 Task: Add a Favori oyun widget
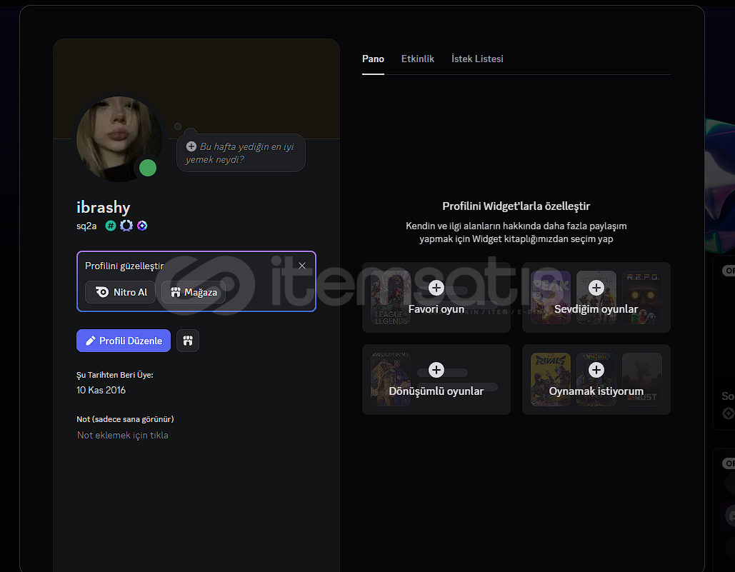click(x=436, y=288)
